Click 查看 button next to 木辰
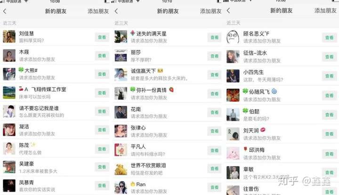This screenshot has height=195, width=339. [x=102, y=56]
